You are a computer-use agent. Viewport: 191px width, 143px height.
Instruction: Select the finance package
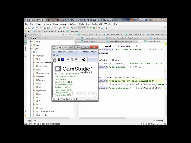click(41, 80)
